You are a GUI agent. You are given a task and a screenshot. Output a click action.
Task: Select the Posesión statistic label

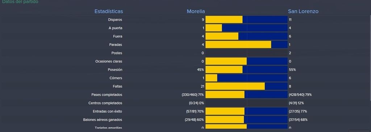point(115,70)
